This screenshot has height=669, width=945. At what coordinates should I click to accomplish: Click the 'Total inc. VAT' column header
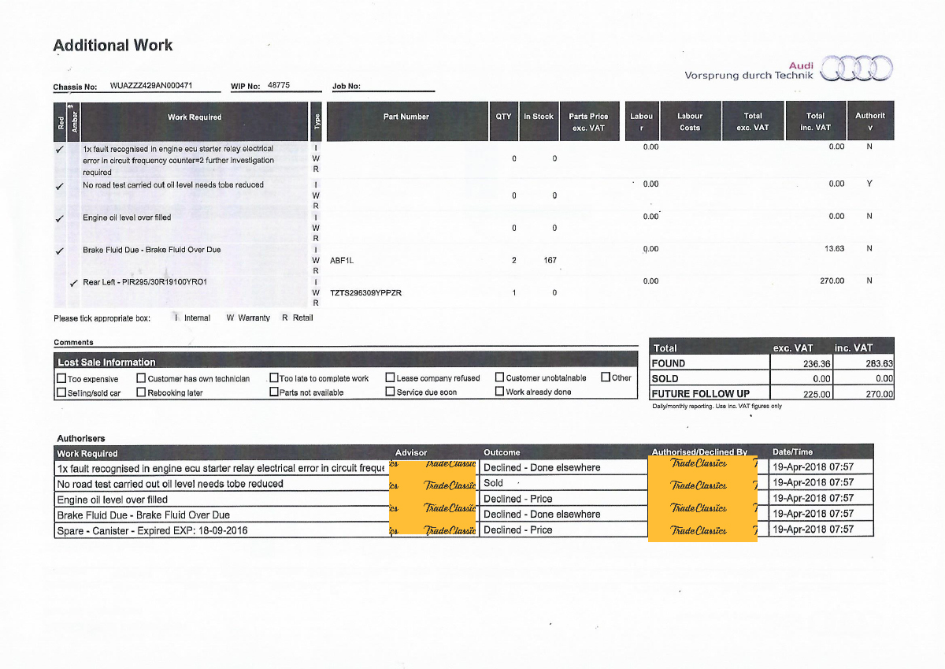(x=816, y=121)
